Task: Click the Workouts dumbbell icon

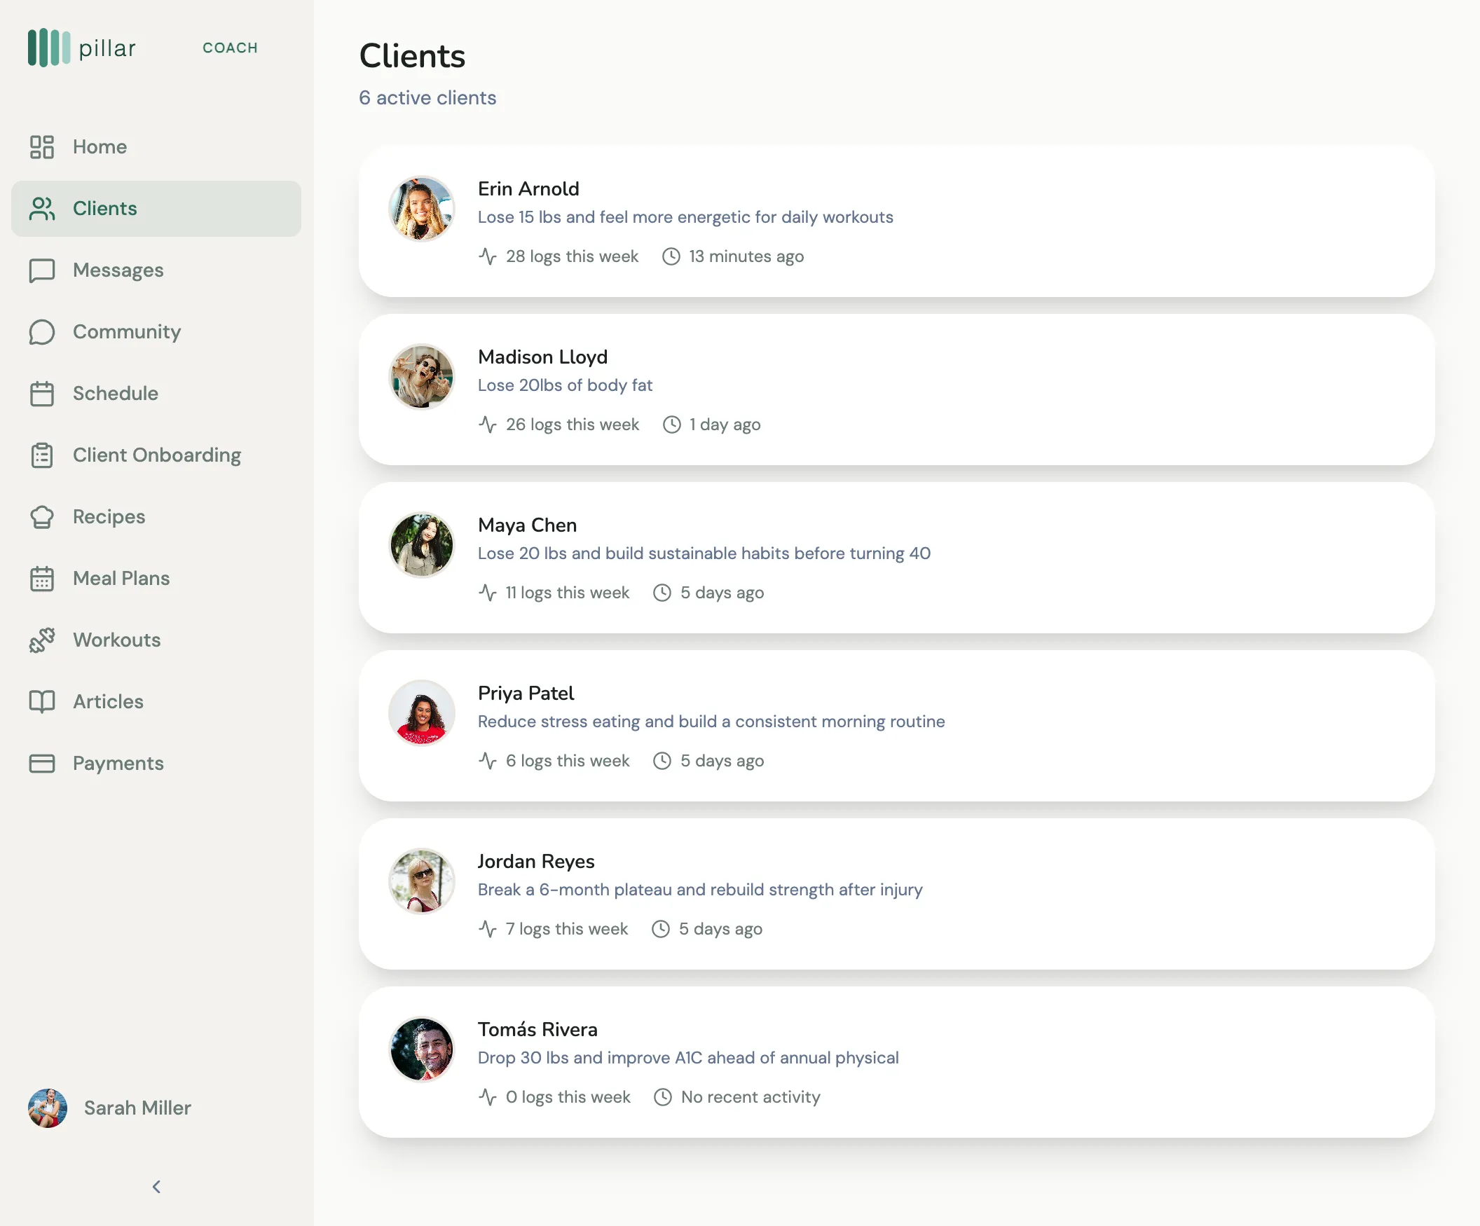Action: pos(41,640)
